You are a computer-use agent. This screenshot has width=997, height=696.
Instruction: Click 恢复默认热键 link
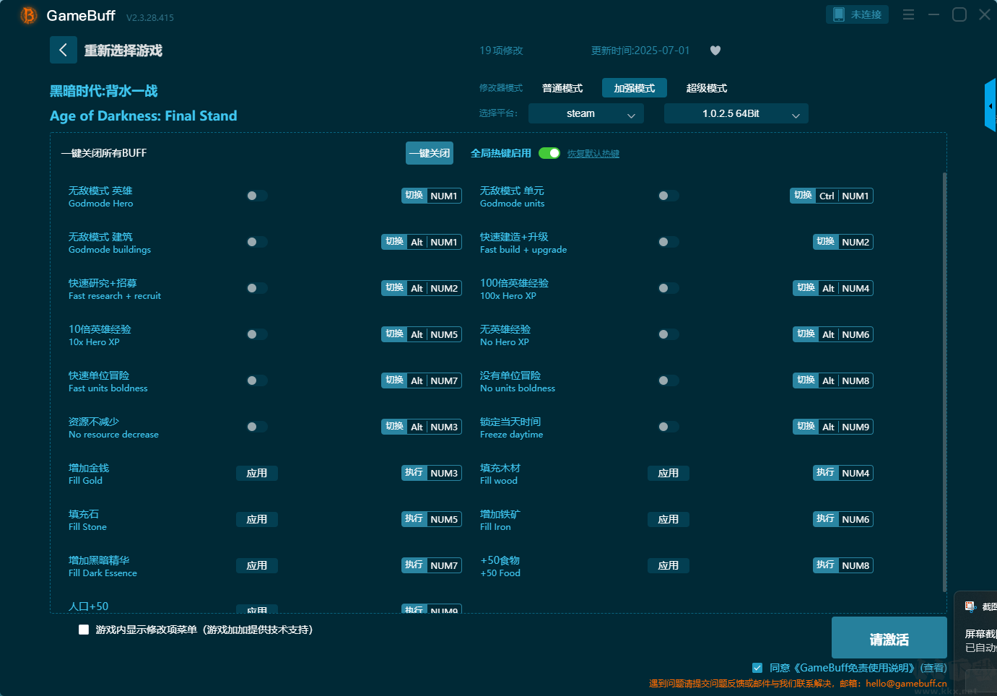[593, 154]
